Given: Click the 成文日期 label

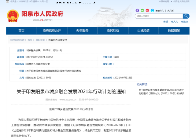Looking at the screenshot, I should click(108, 64).
